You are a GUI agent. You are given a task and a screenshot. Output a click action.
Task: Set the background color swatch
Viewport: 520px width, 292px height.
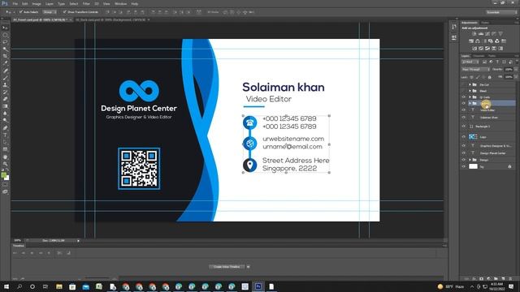point(7,178)
